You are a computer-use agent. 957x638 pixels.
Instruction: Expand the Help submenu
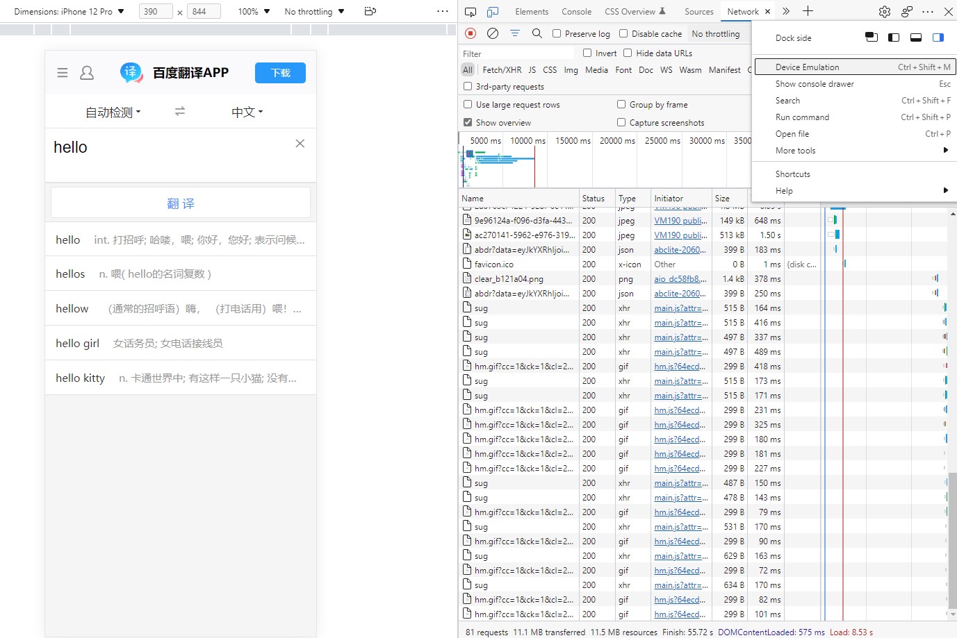[854, 191]
